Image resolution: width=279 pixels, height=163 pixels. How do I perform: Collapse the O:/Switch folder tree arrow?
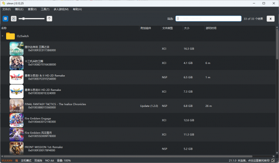click(x=3, y=36)
